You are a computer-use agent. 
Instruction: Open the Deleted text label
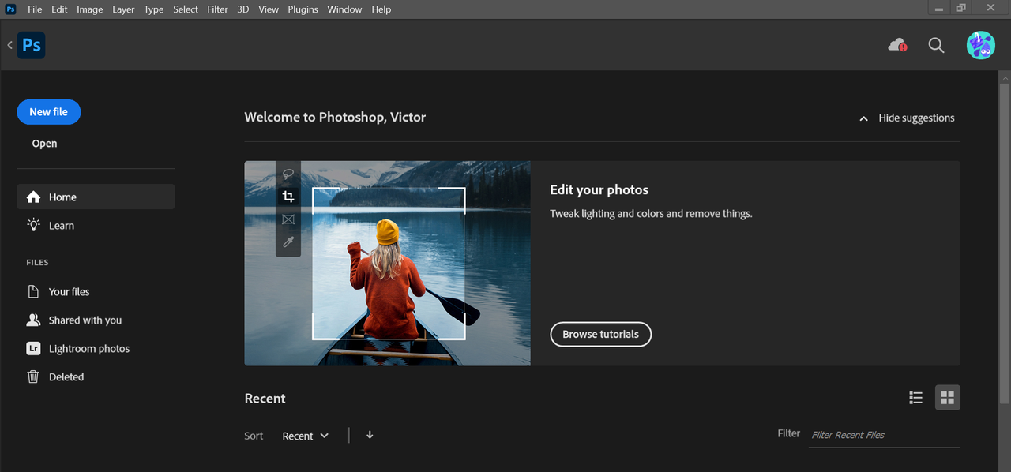(66, 376)
